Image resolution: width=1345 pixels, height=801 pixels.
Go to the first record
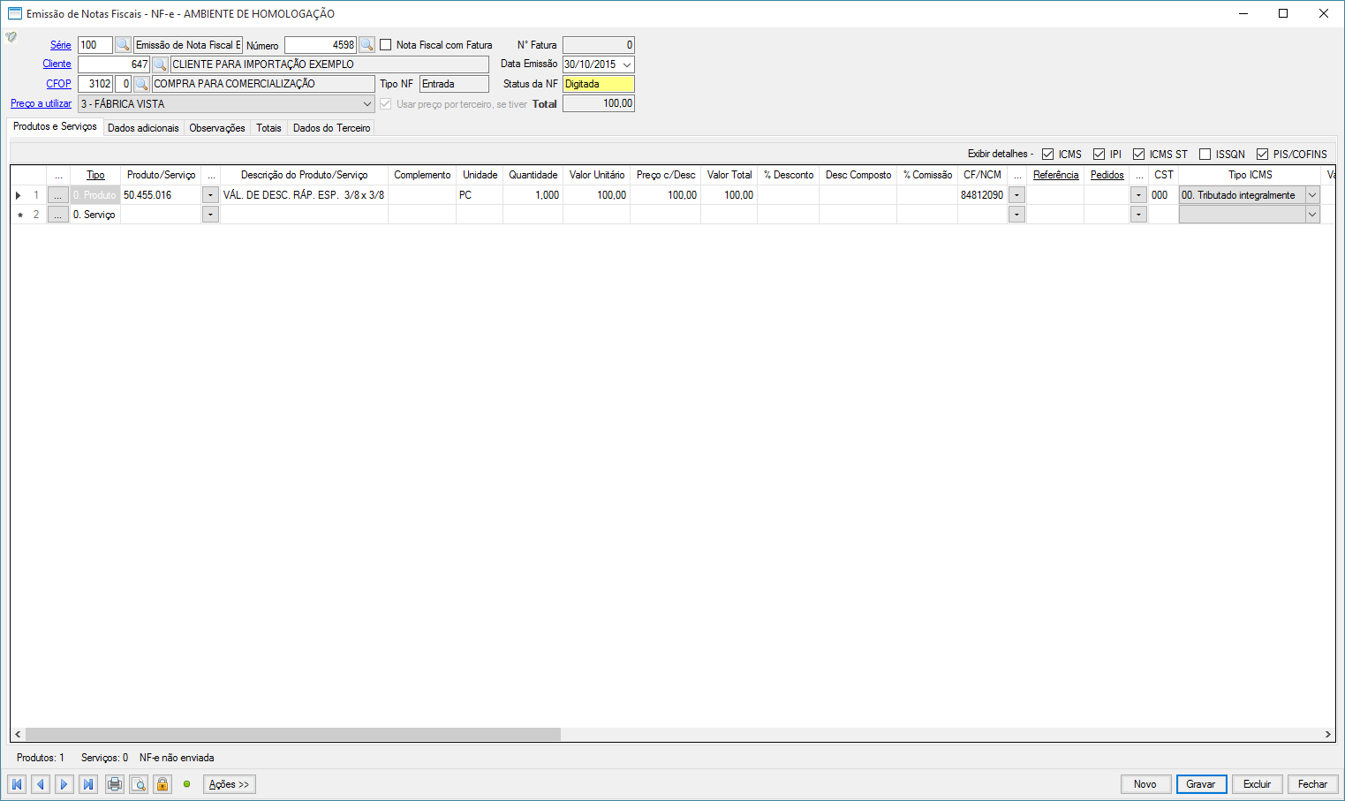point(17,784)
